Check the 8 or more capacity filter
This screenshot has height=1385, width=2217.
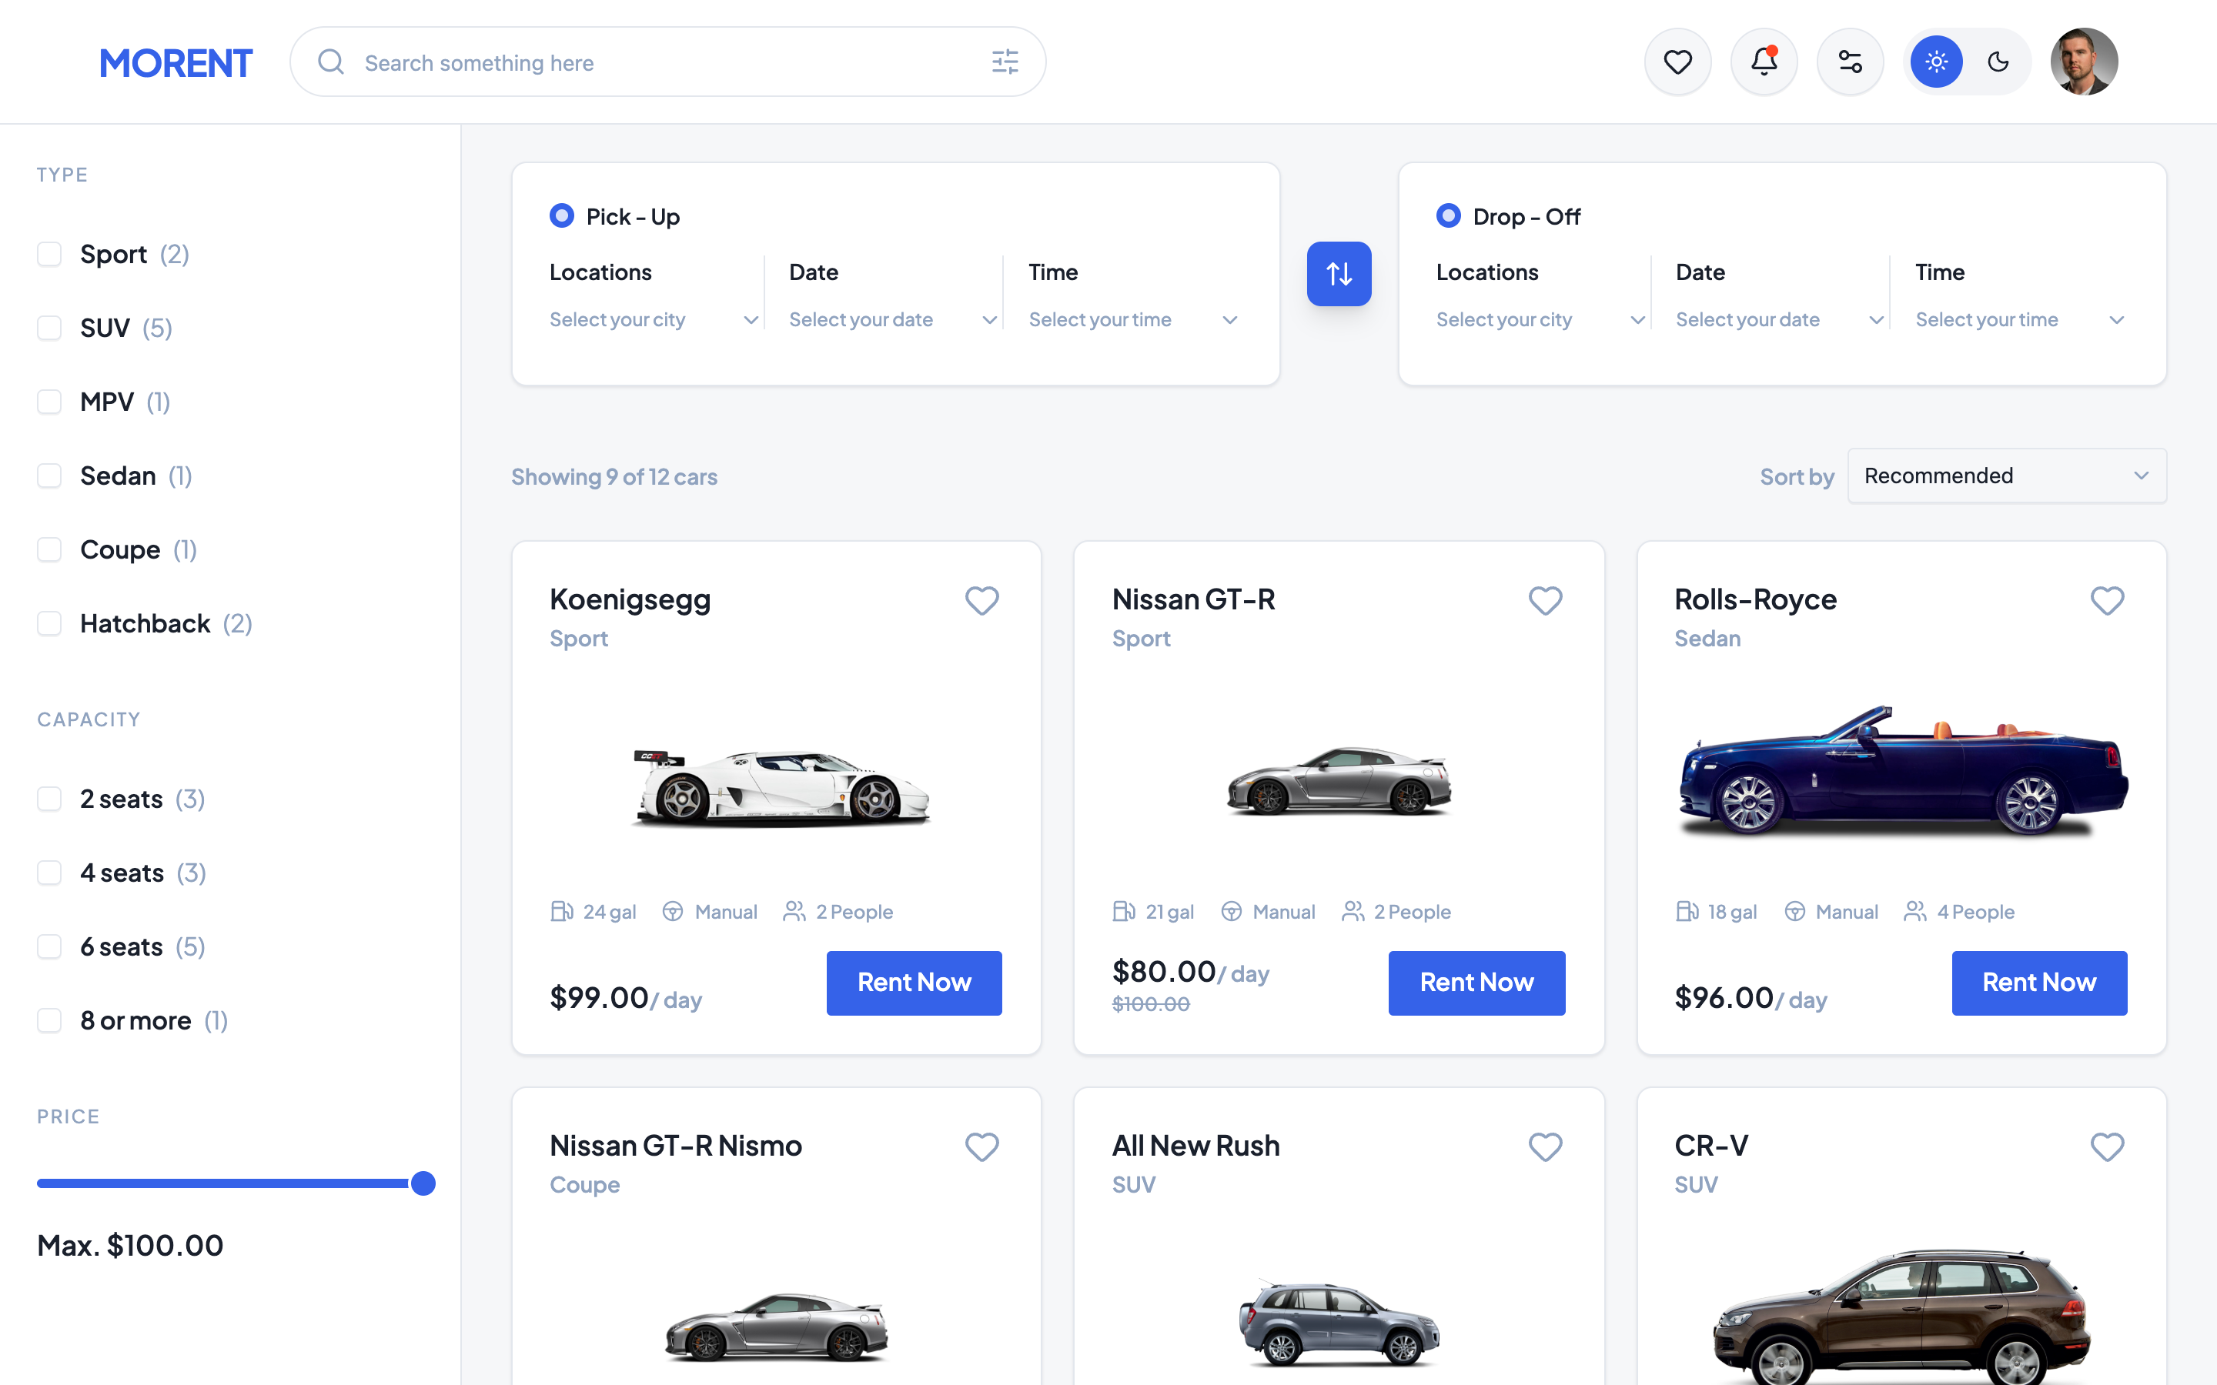(x=49, y=1020)
